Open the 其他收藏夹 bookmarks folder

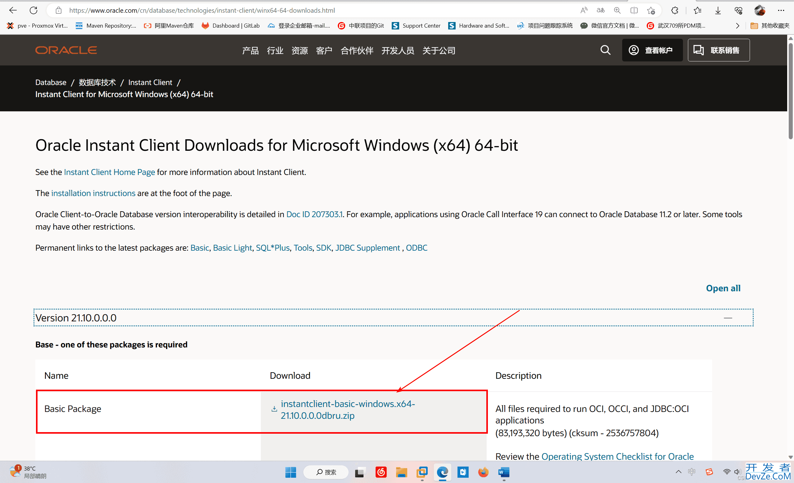click(770, 26)
